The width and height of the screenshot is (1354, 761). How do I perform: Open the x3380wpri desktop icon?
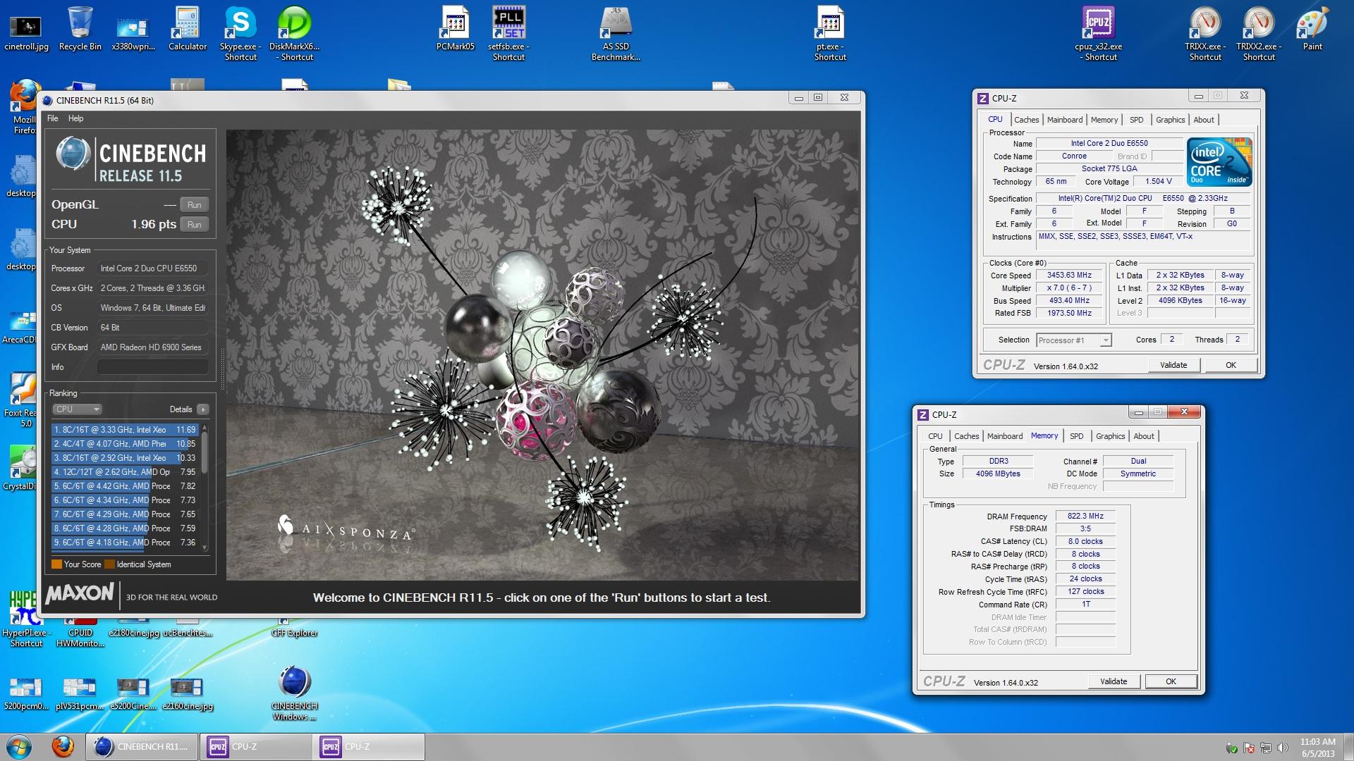(x=133, y=32)
